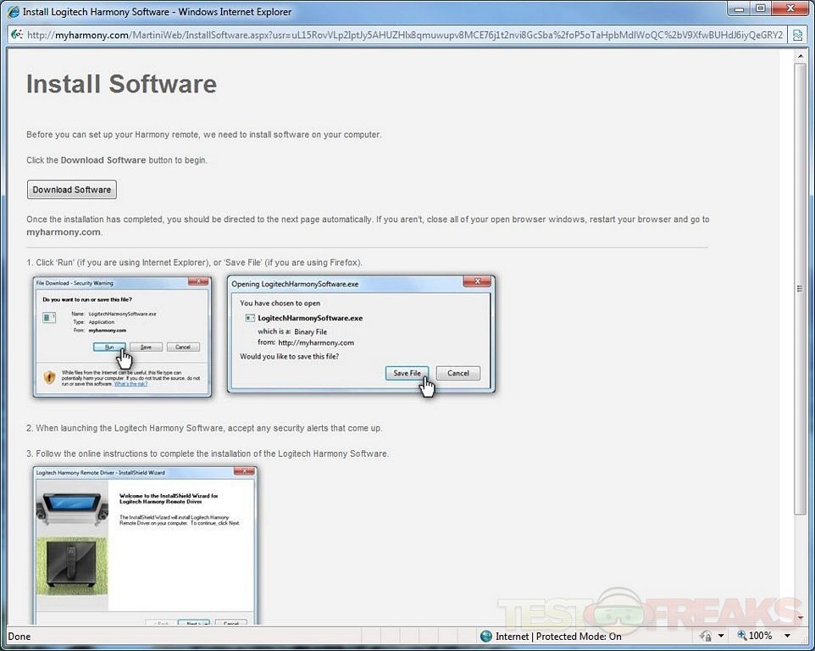The width and height of the screenshot is (815, 651).
Task: Click the page icon left of the URL
Action: (16, 36)
